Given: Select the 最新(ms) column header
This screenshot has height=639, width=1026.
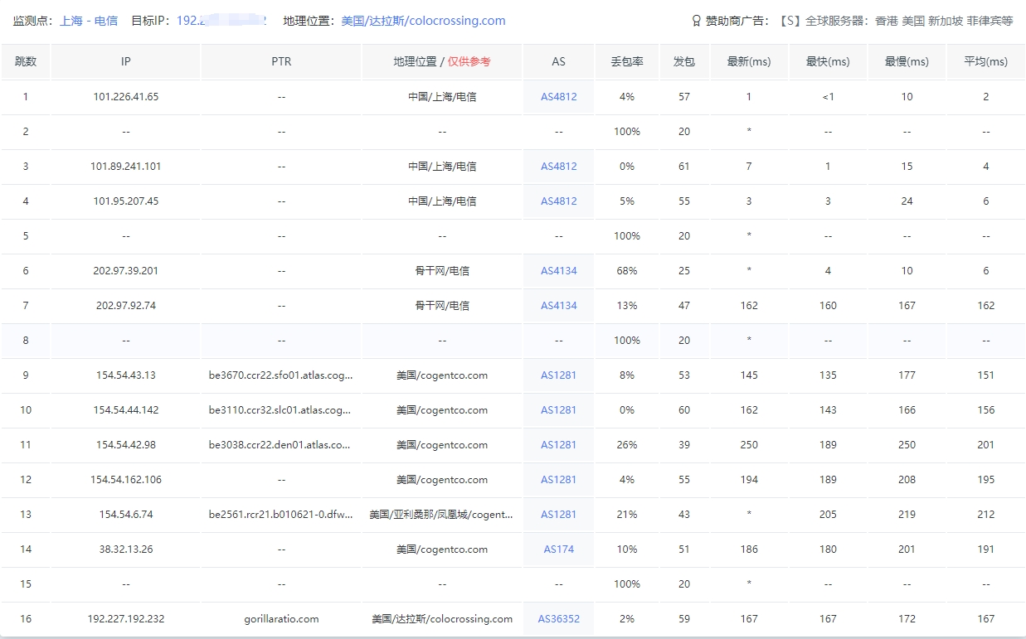Looking at the screenshot, I should pyautogui.click(x=749, y=62).
